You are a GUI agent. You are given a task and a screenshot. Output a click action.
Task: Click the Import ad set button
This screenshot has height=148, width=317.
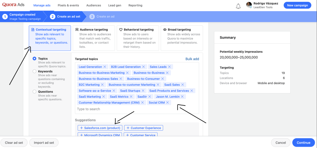tap(44, 142)
